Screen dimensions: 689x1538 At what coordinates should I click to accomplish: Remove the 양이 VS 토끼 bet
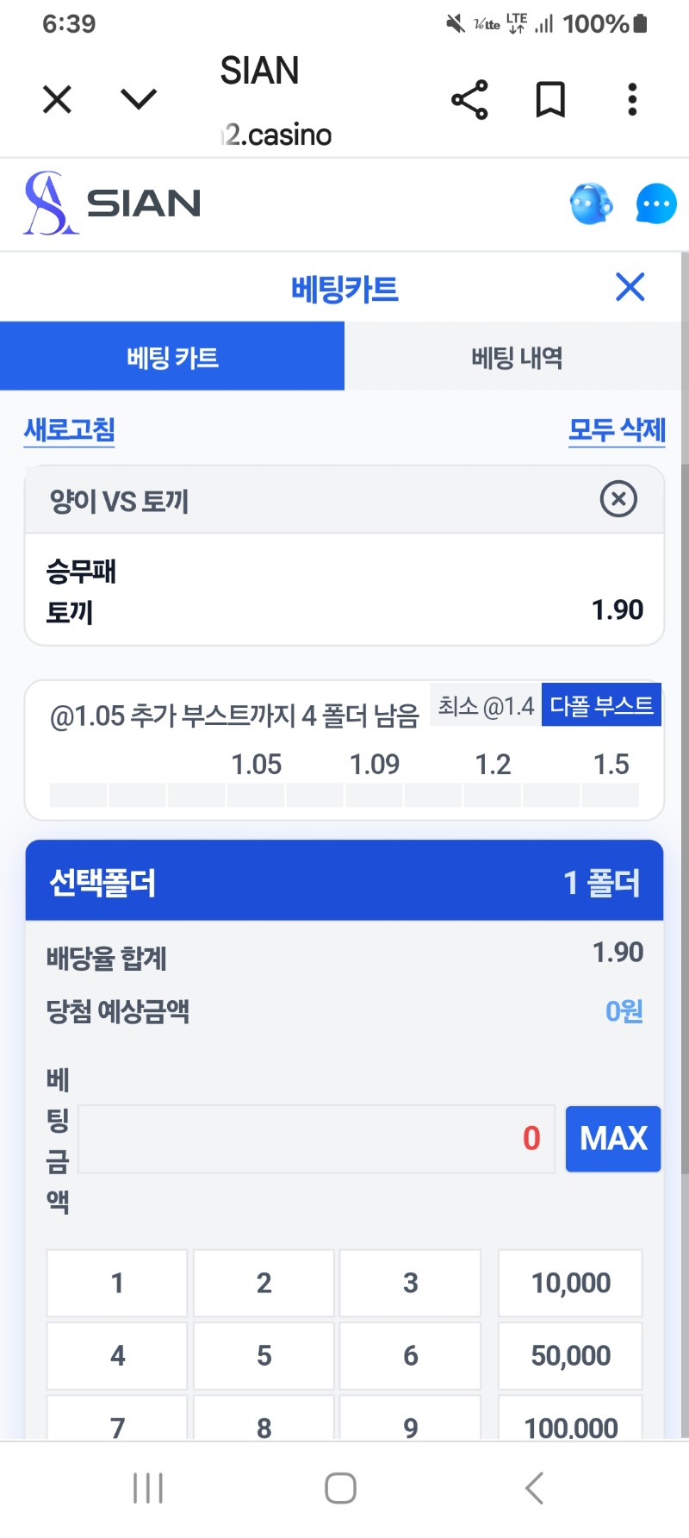pyautogui.click(x=618, y=499)
